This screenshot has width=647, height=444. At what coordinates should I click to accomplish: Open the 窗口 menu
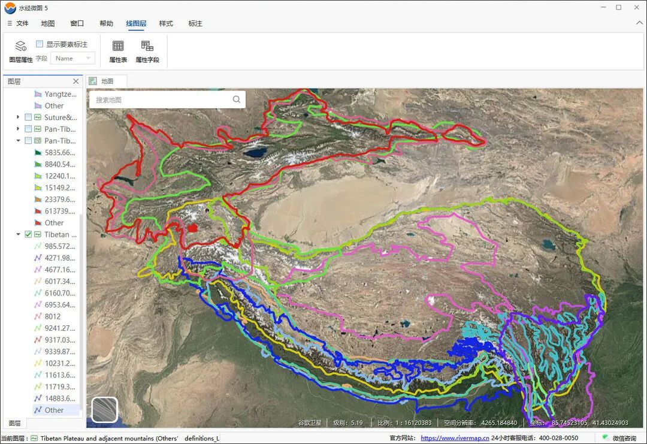coord(77,23)
